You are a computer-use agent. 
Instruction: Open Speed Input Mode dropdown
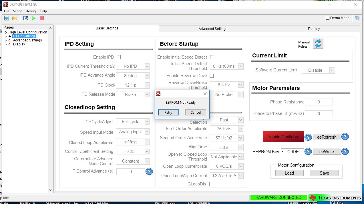point(133,132)
